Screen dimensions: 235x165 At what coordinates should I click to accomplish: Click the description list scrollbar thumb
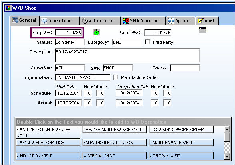point(227,137)
